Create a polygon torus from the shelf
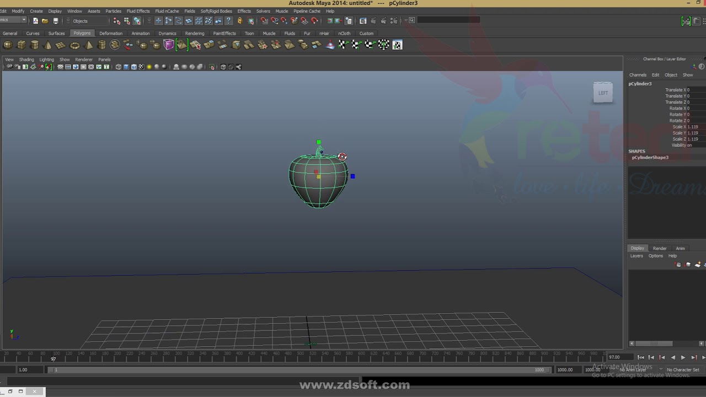Screen dimensions: 706x397 [75, 45]
